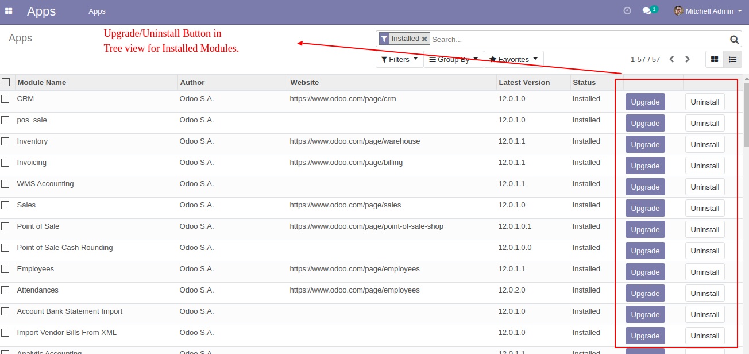This screenshot has height=354, width=749.
Task: Remove the Installed filter tag
Action: point(424,39)
